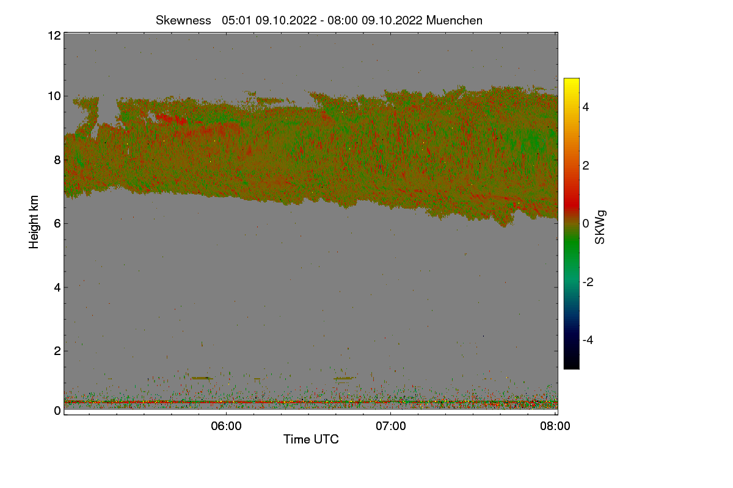The width and height of the screenshot is (733, 488).
Task: Click the black bottom of the colorbar
Action: tap(571, 364)
